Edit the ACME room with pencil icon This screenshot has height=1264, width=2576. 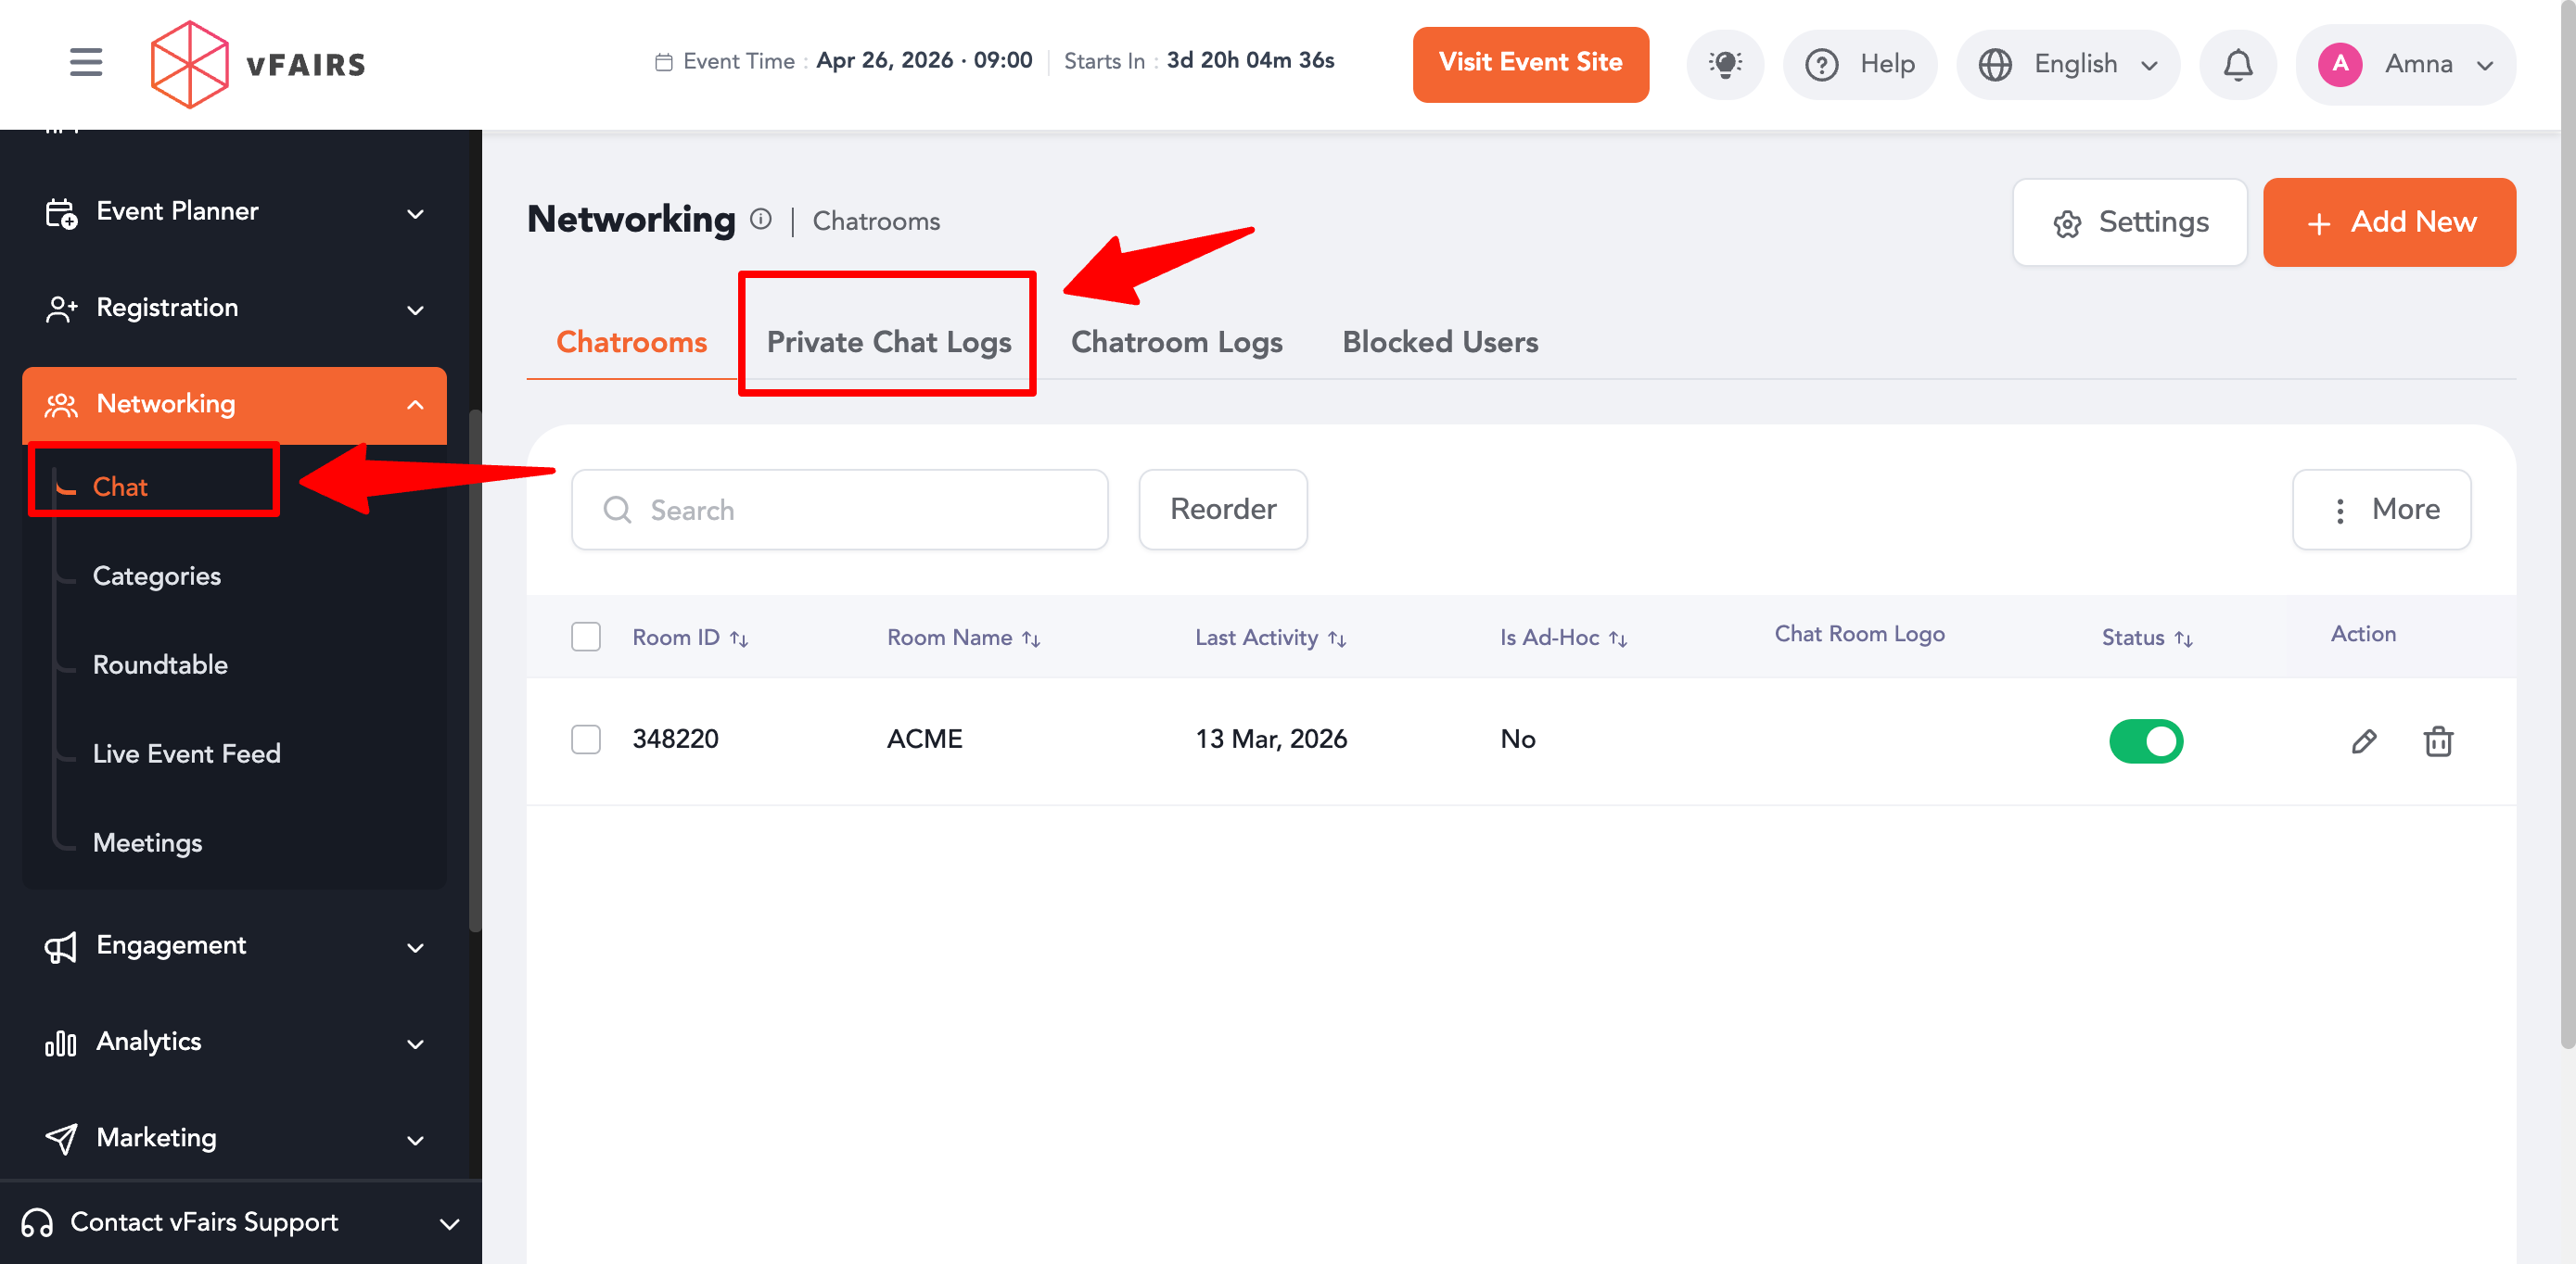point(2363,740)
